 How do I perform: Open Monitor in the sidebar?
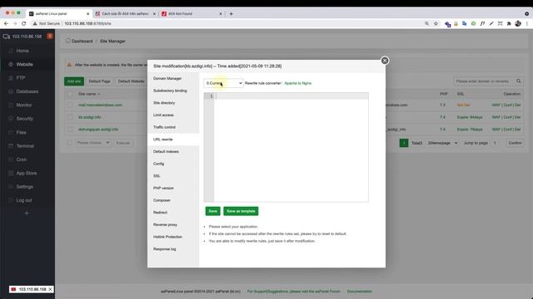click(x=24, y=105)
